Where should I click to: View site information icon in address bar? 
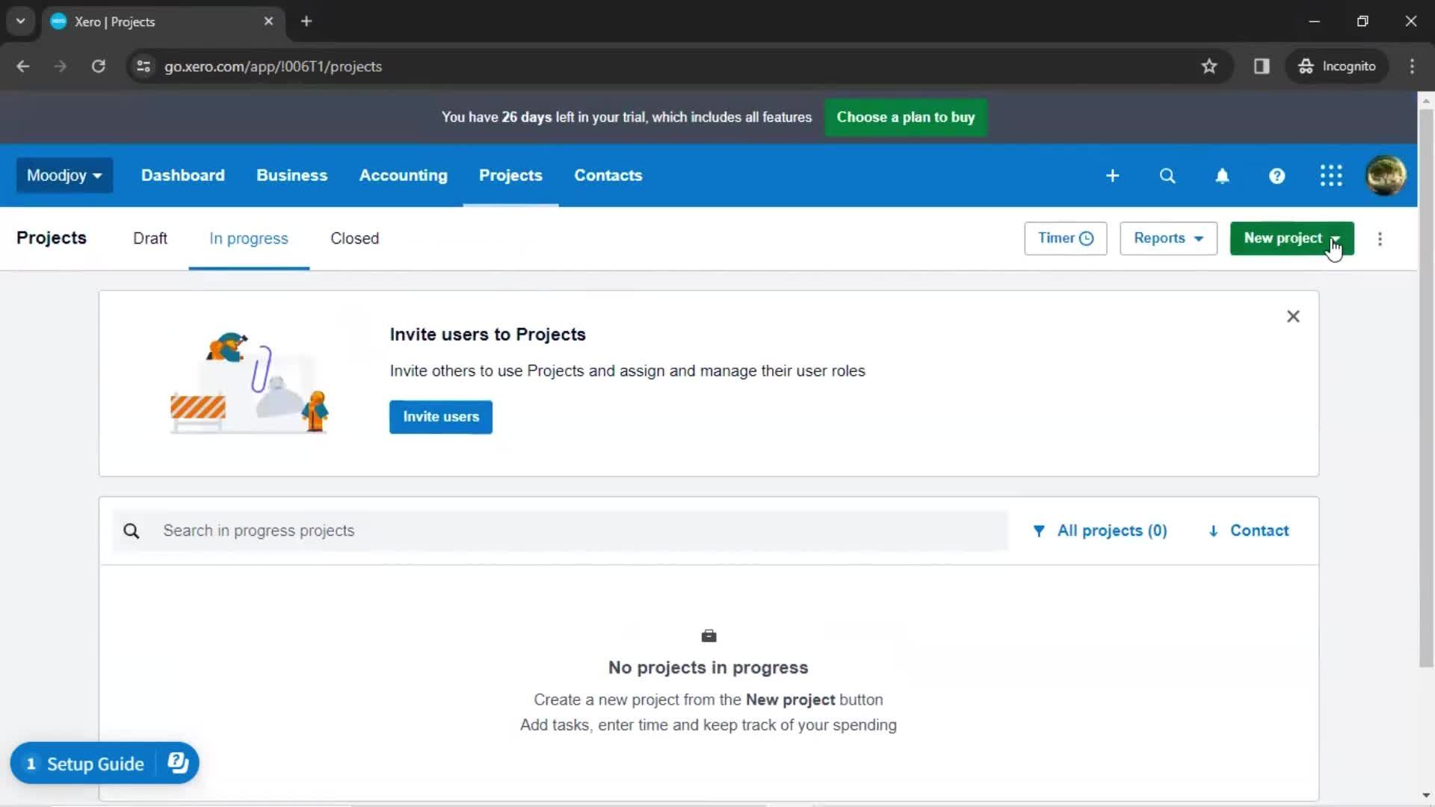[x=143, y=67]
